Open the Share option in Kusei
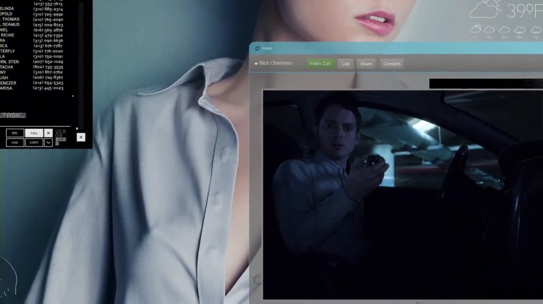Image resolution: width=543 pixels, height=304 pixels. pos(366,64)
